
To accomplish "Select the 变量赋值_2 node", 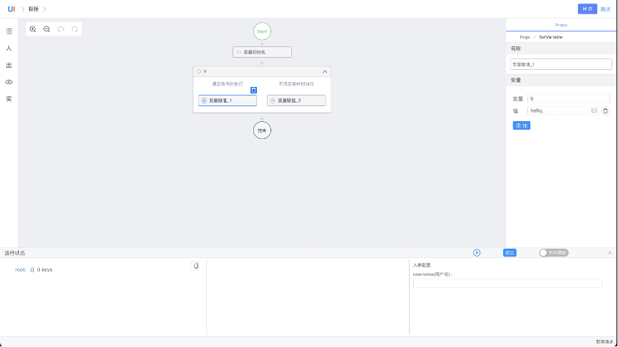I will click(x=296, y=100).
